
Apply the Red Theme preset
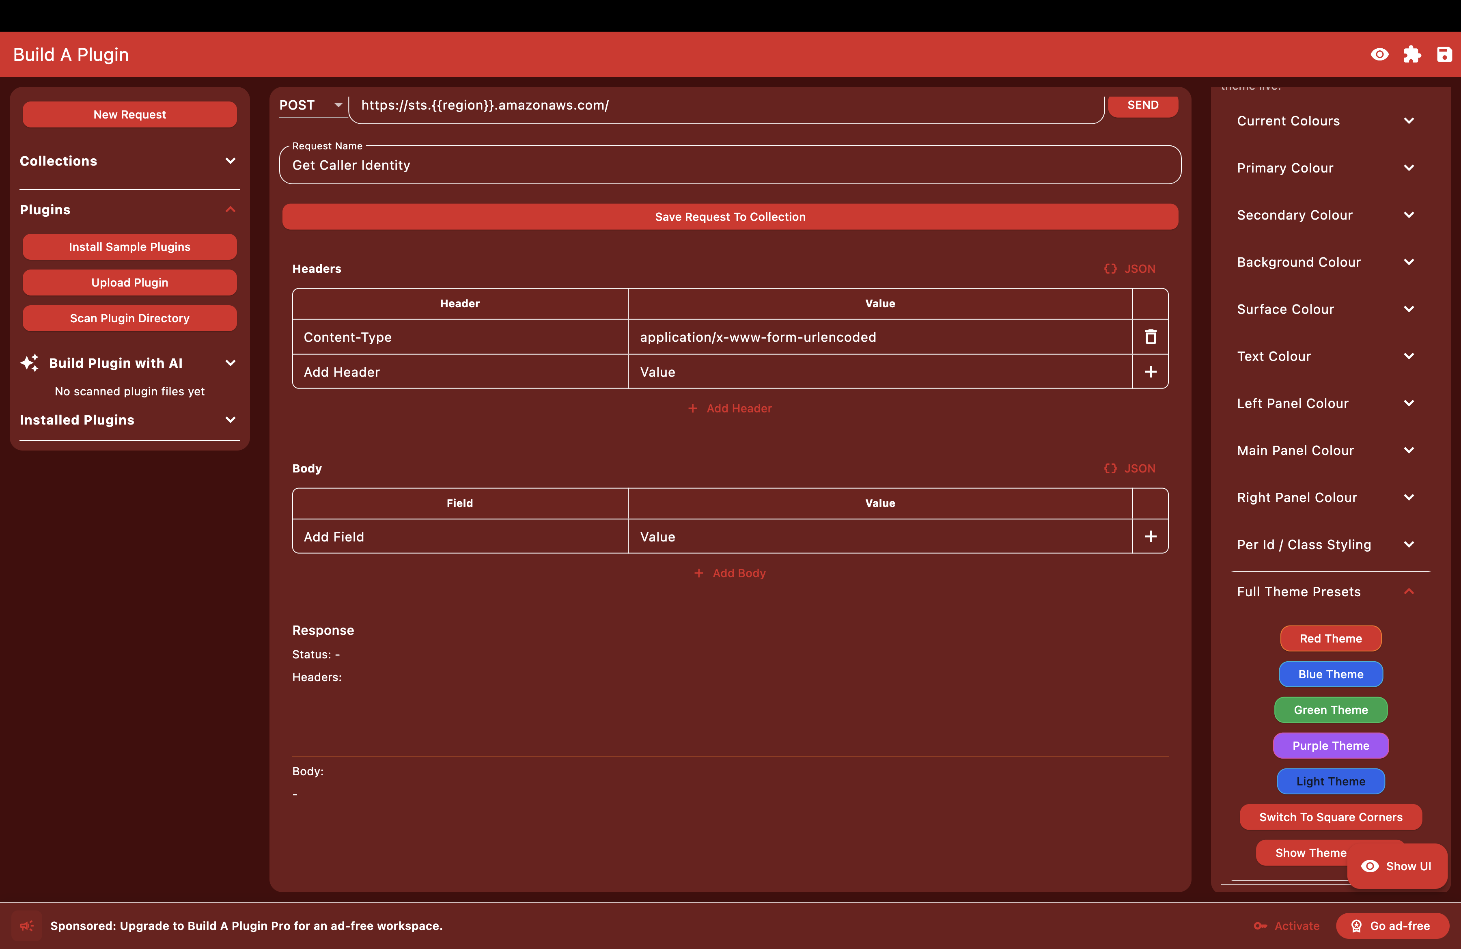coord(1331,638)
